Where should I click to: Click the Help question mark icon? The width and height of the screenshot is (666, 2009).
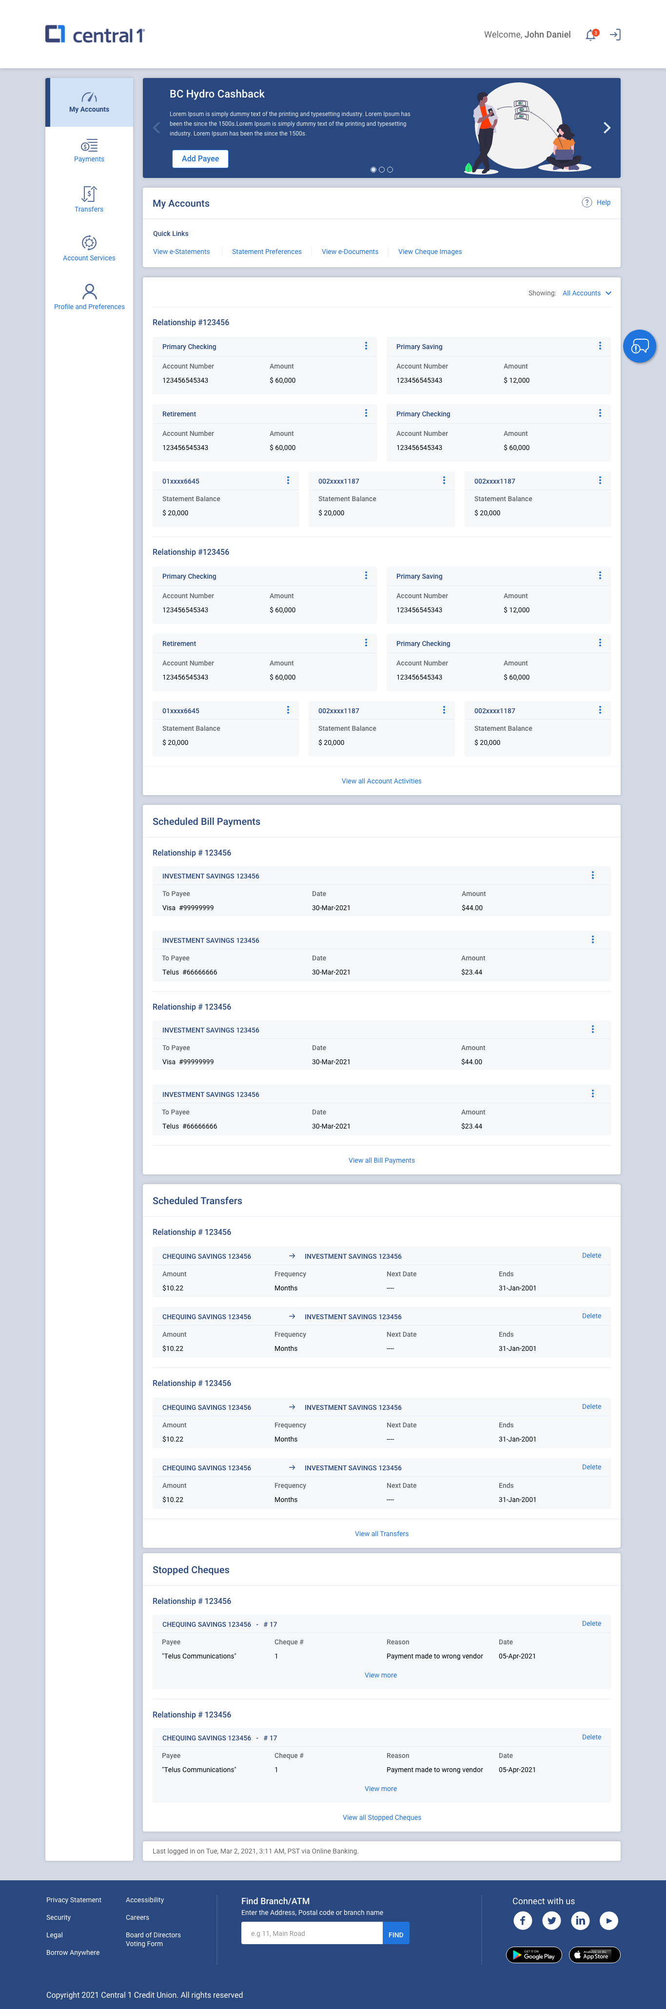587,203
